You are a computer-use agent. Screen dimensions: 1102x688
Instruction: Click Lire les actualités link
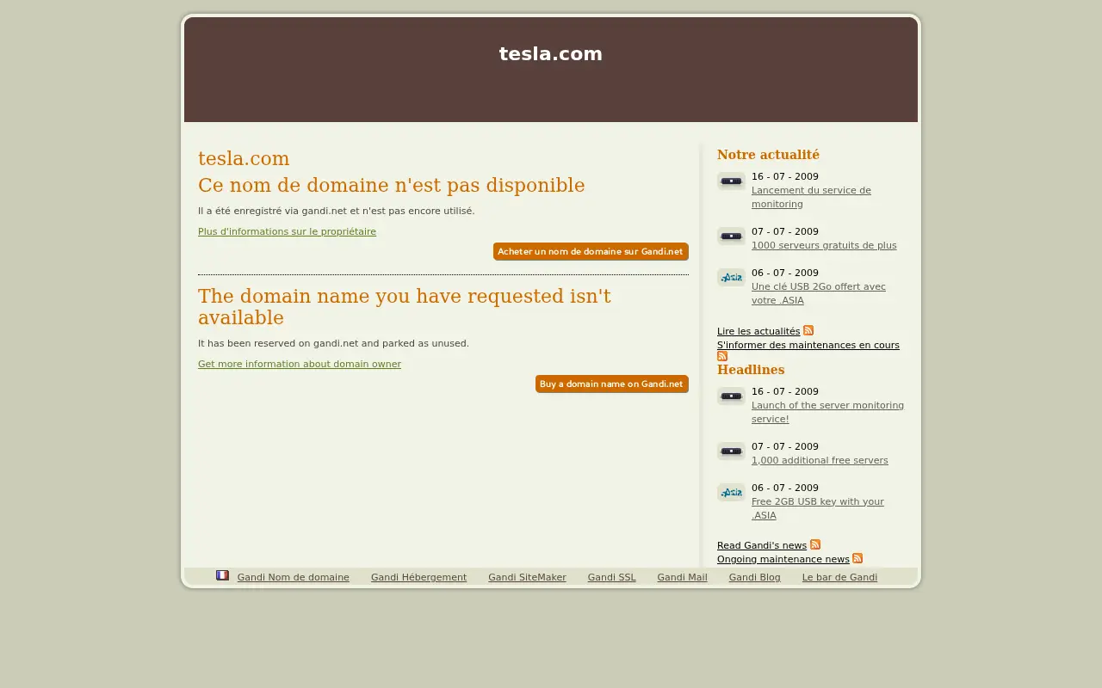[758, 331]
